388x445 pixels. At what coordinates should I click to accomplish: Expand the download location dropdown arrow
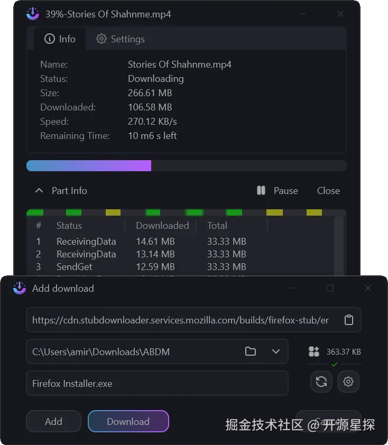275,351
